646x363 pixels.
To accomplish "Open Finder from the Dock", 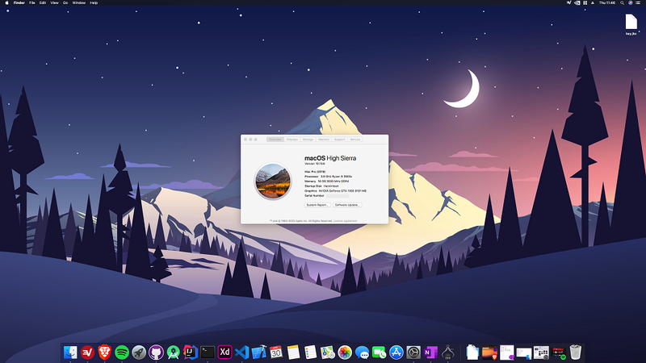I will click(x=70, y=353).
